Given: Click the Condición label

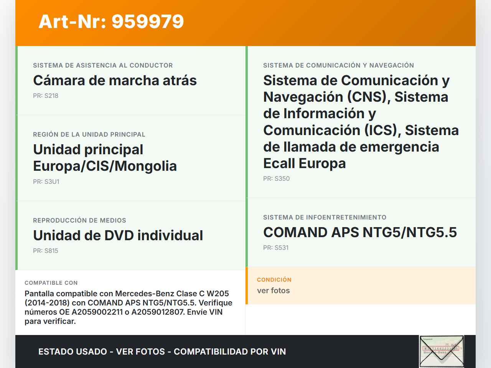Looking at the screenshot, I should tap(274, 280).
